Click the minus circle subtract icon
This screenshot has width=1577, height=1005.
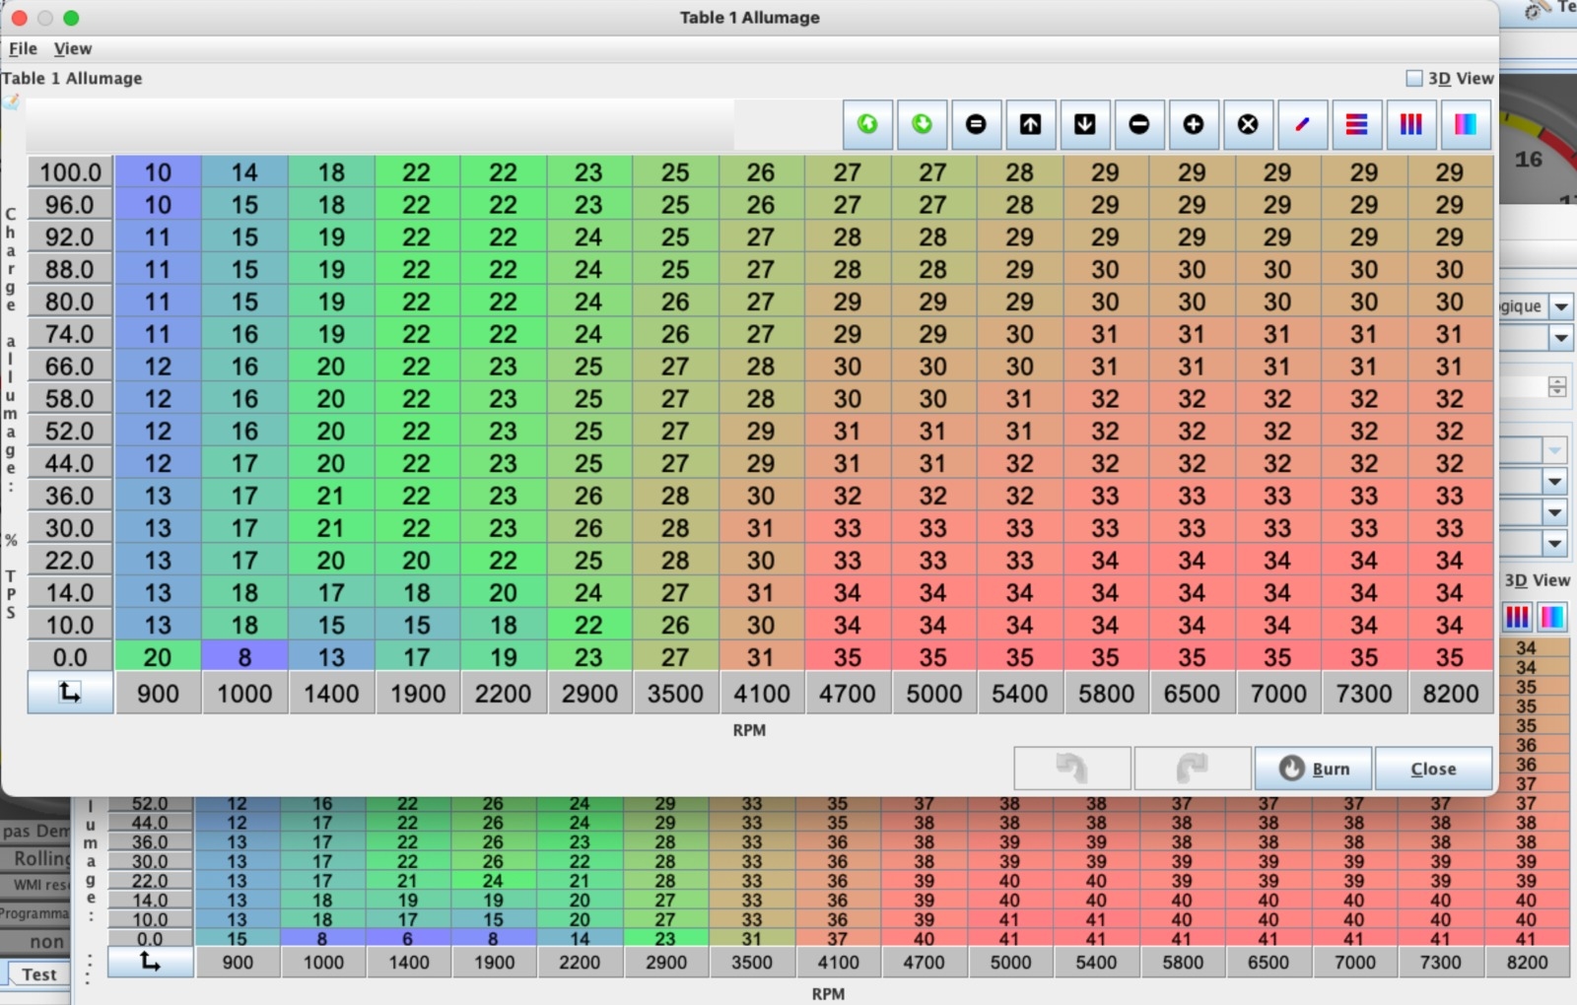click(x=1138, y=124)
